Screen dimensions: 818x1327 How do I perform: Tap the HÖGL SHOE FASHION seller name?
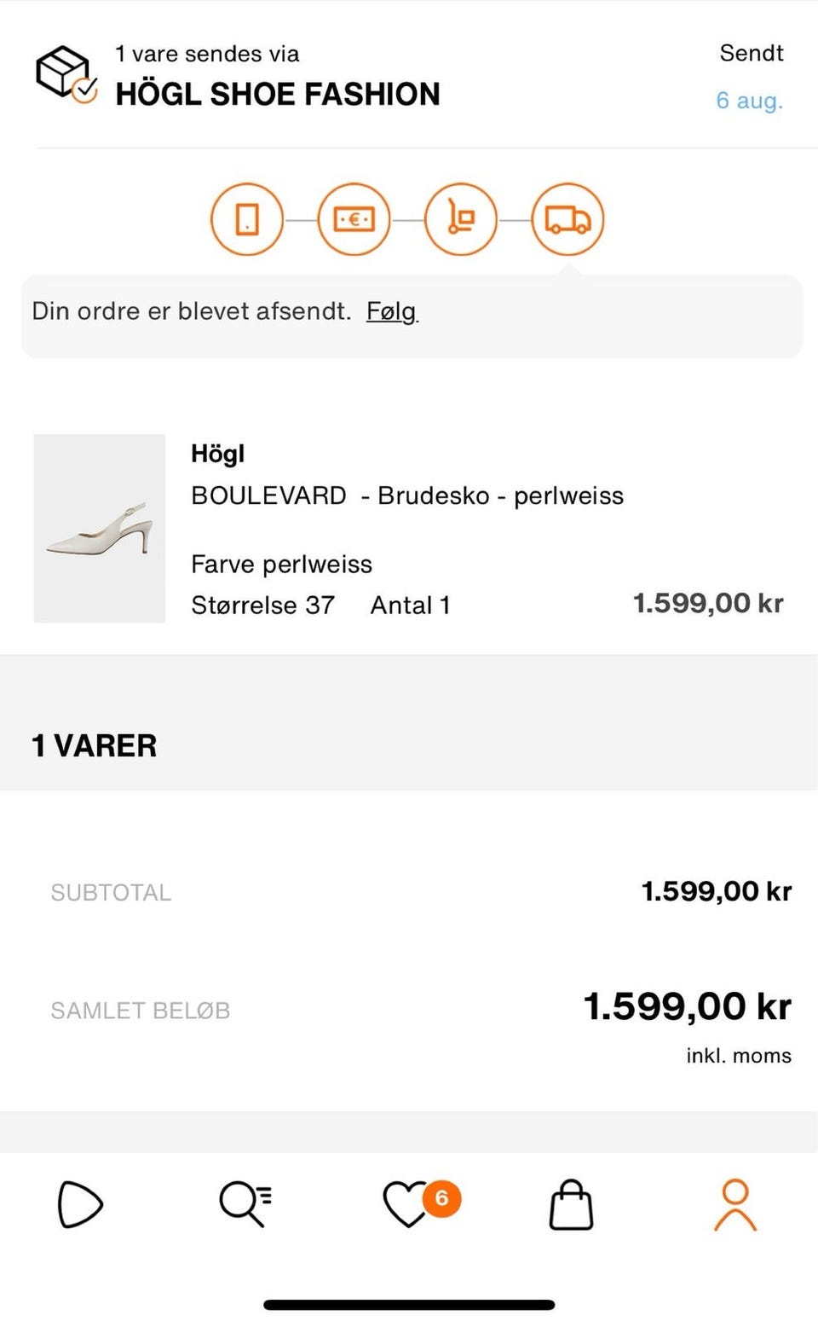pos(278,94)
